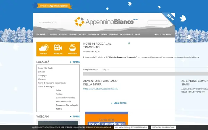Click OK, nascondi questo messaggio button

click(131, 127)
